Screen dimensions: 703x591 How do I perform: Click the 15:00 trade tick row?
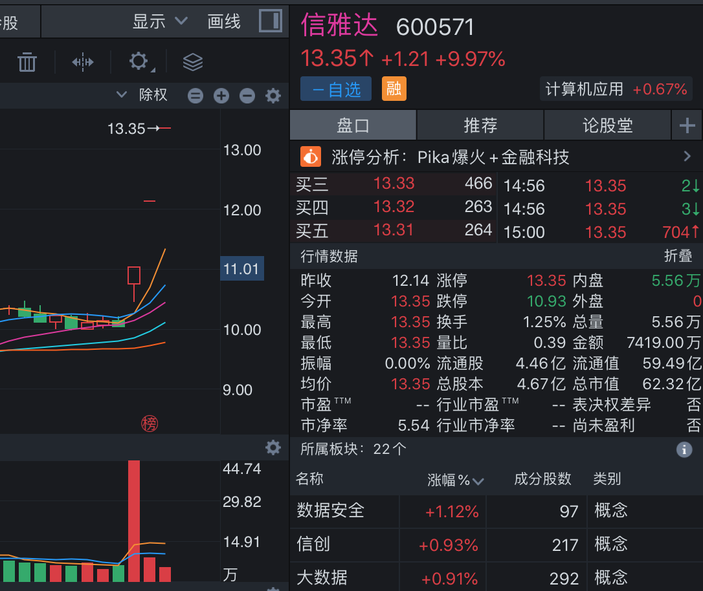pos(600,232)
